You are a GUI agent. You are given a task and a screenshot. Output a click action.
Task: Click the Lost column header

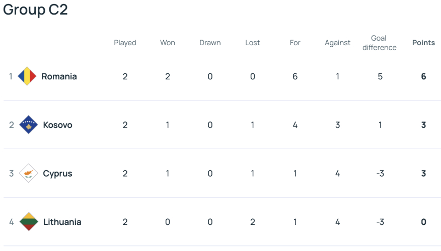(253, 43)
